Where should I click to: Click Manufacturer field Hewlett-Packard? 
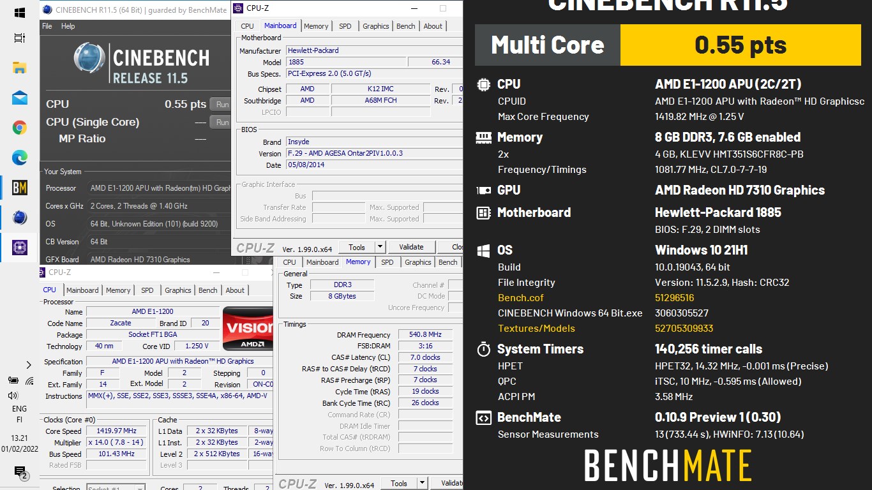pos(373,50)
